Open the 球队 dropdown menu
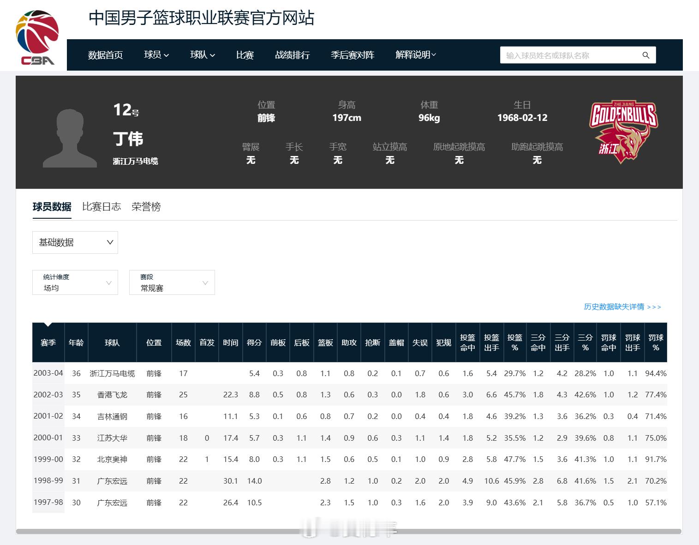Viewport: 699px width, 545px height. 203,55
